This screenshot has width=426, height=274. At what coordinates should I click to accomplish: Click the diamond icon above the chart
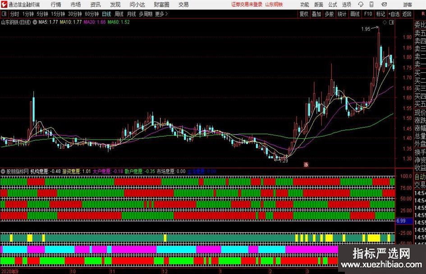(385, 22)
